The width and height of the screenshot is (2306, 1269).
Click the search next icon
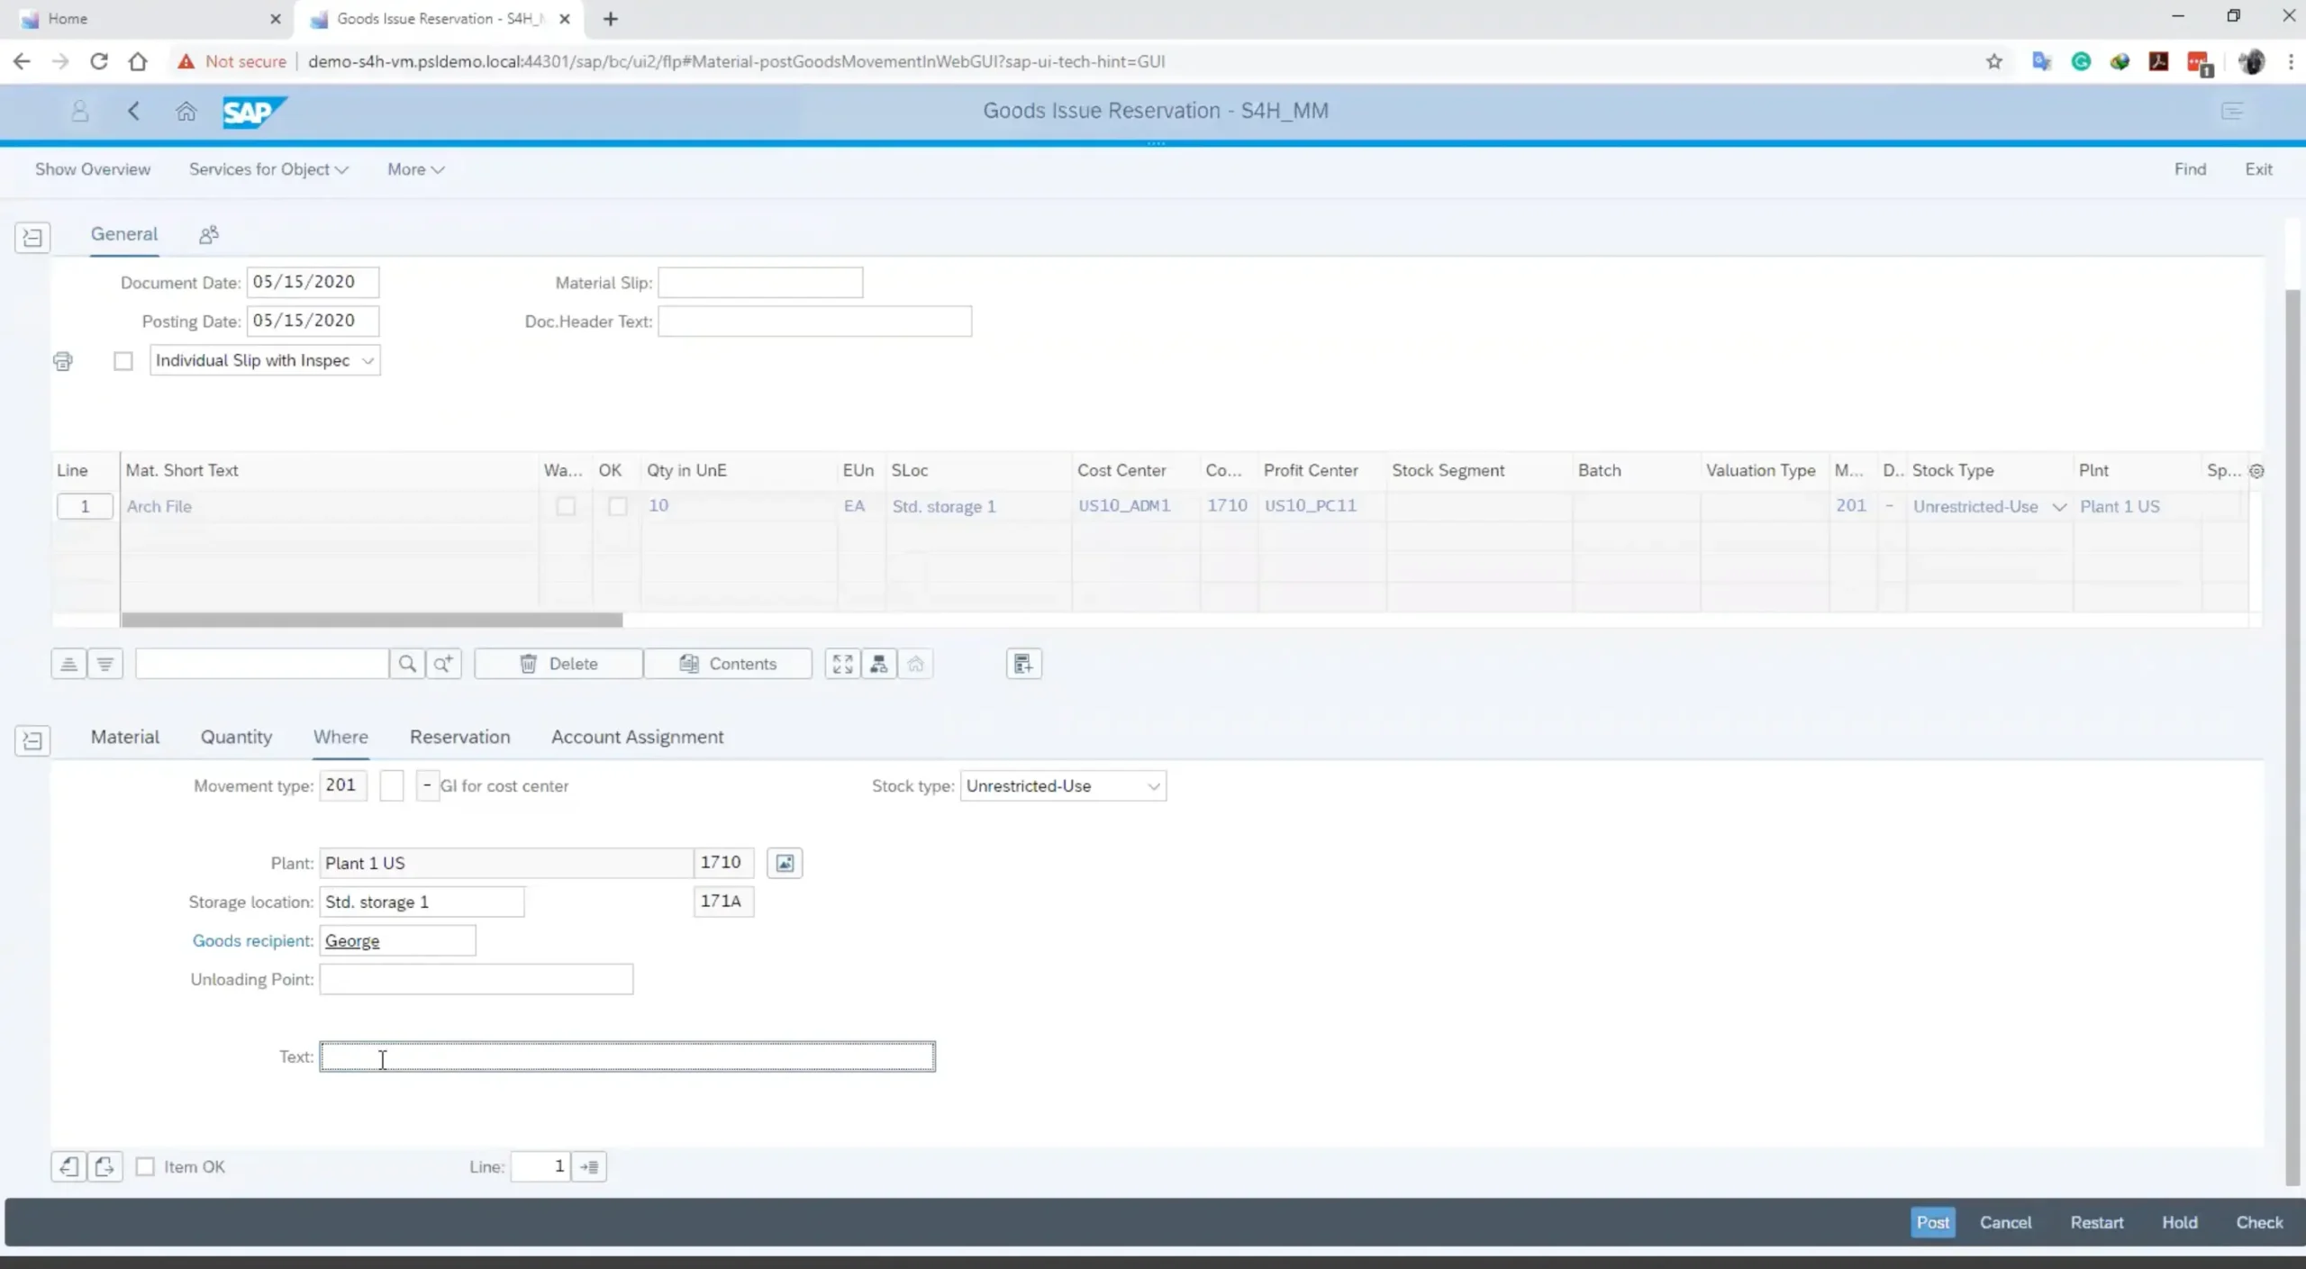pos(443,665)
